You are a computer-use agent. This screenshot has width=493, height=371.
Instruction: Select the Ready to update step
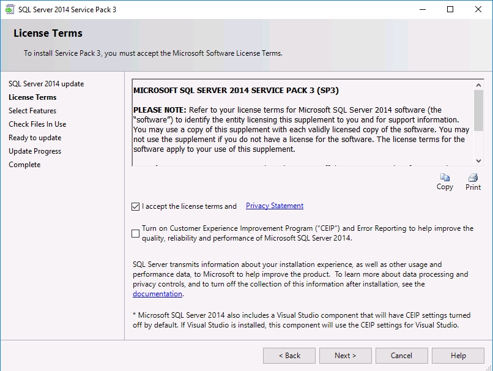point(35,138)
